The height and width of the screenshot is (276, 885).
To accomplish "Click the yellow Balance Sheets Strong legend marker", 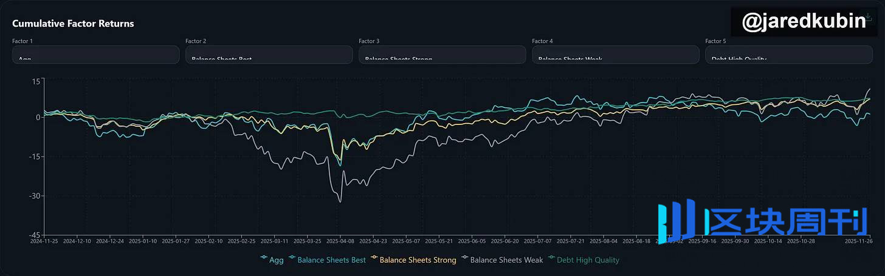I will pyautogui.click(x=374, y=260).
